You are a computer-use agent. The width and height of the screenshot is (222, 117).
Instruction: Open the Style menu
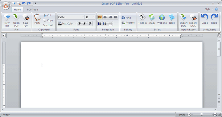click(209, 9)
